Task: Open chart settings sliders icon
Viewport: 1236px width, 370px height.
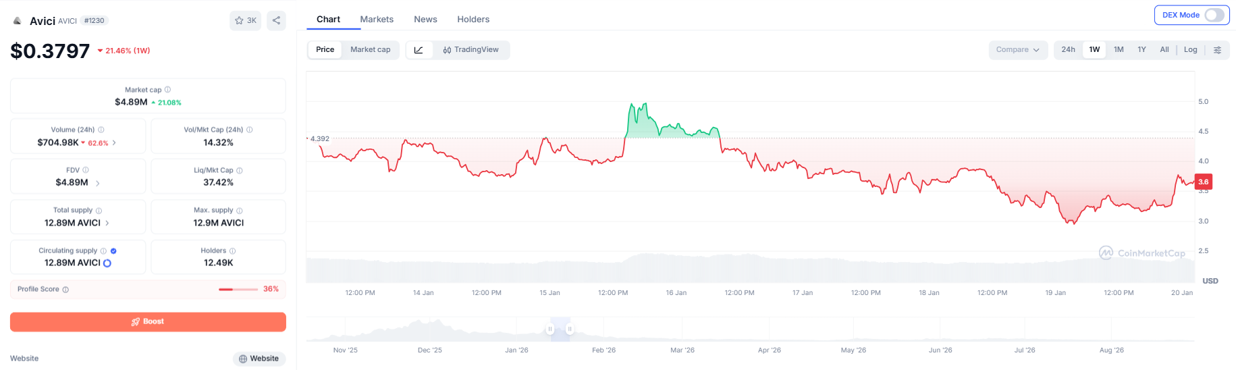Action: pos(1217,50)
